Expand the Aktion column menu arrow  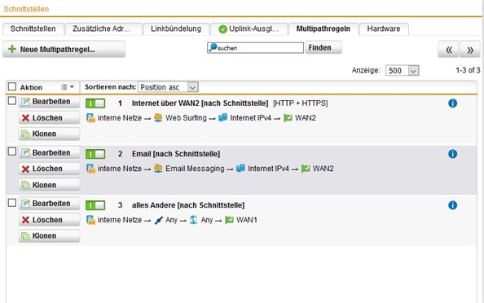tap(72, 87)
